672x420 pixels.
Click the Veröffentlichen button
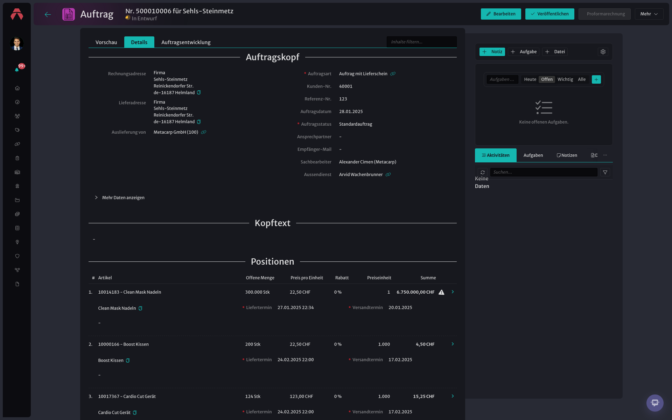tap(550, 14)
